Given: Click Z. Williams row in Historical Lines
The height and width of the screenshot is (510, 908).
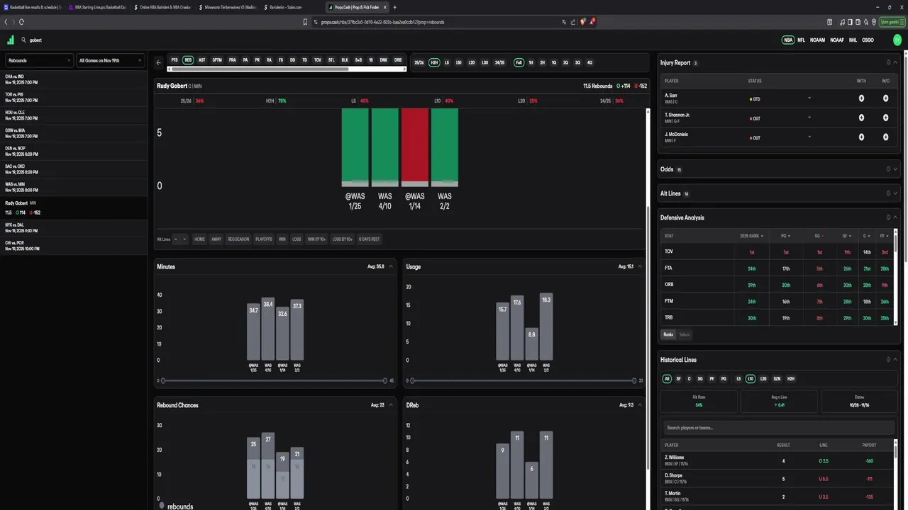Looking at the screenshot, I should (776, 460).
